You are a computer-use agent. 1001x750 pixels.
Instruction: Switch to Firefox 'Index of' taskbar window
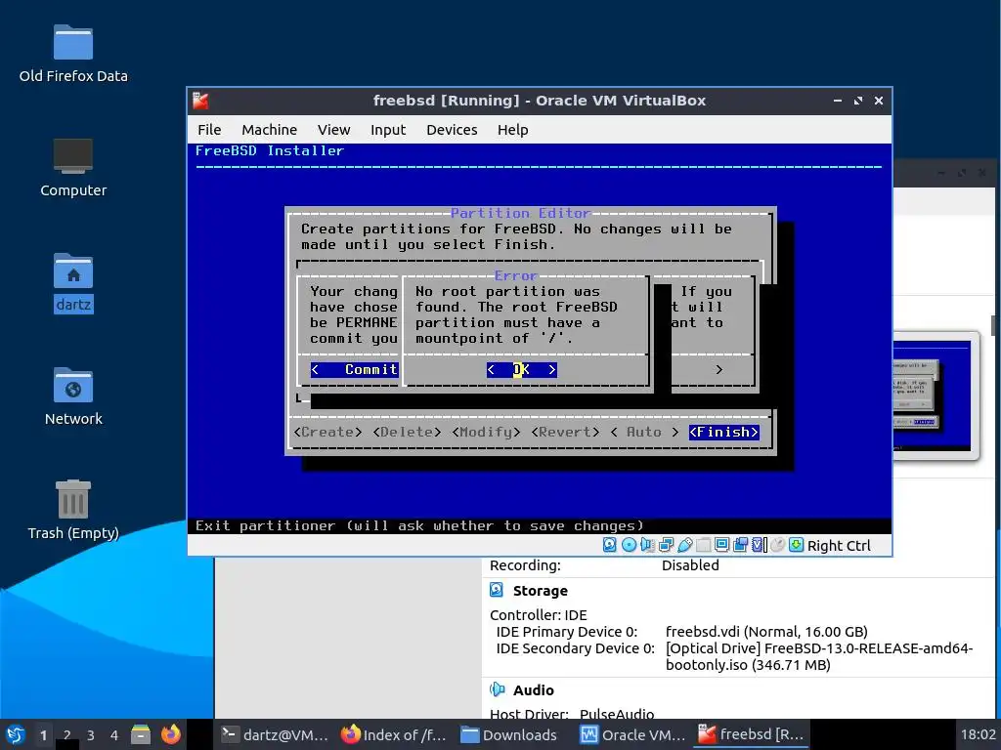click(395, 734)
